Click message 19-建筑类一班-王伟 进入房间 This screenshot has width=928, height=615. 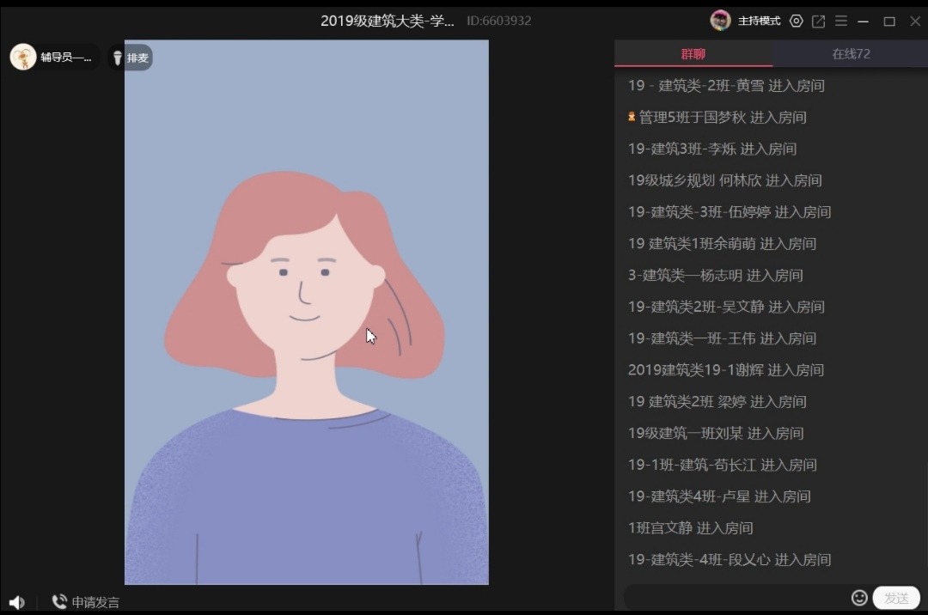(x=722, y=338)
